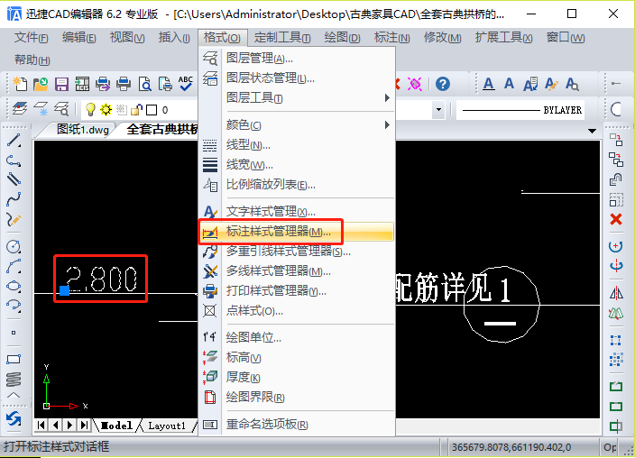This screenshot has width=635, height=458.
Task: Click the coordinates readout in status bar
Action: pyautogui.click(x=512, y=447)
